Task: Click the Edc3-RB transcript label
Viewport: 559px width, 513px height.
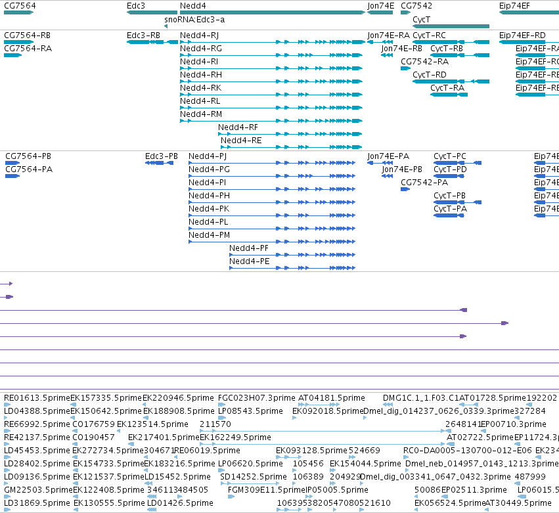Action: (x=143, y=35)
